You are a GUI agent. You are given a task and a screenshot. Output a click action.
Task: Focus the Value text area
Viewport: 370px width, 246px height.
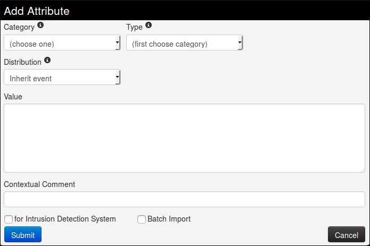pyautogui.click(x=184, y=138)
